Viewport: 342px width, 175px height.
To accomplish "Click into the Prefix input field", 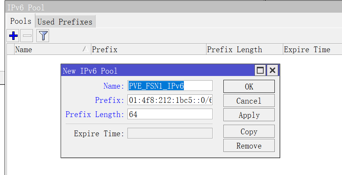I will pyautogui.click(x=170, y=101).
